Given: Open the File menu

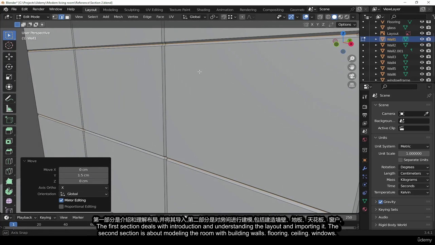Looking at the screenshot, I should coord(14,9).
